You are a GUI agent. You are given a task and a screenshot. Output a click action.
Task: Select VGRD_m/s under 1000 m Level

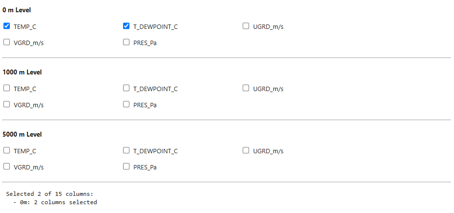pos(7,104)
